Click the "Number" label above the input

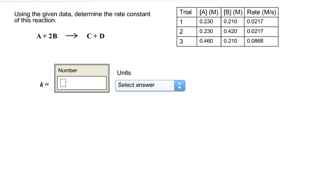pyautogui.click(x=68, y=70)
